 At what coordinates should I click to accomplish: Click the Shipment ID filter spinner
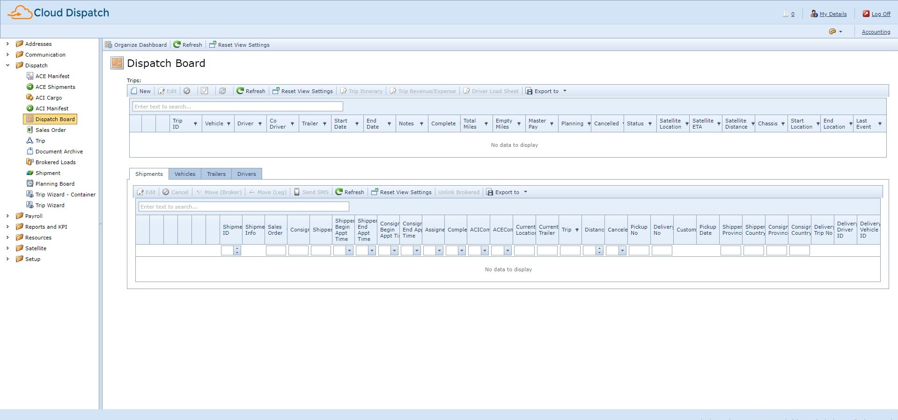point(237,251)
